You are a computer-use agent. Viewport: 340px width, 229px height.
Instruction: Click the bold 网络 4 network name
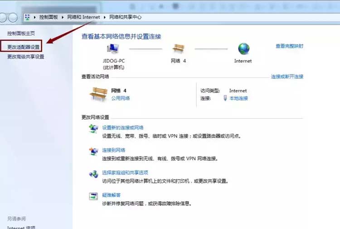click(x=119, y=91)
